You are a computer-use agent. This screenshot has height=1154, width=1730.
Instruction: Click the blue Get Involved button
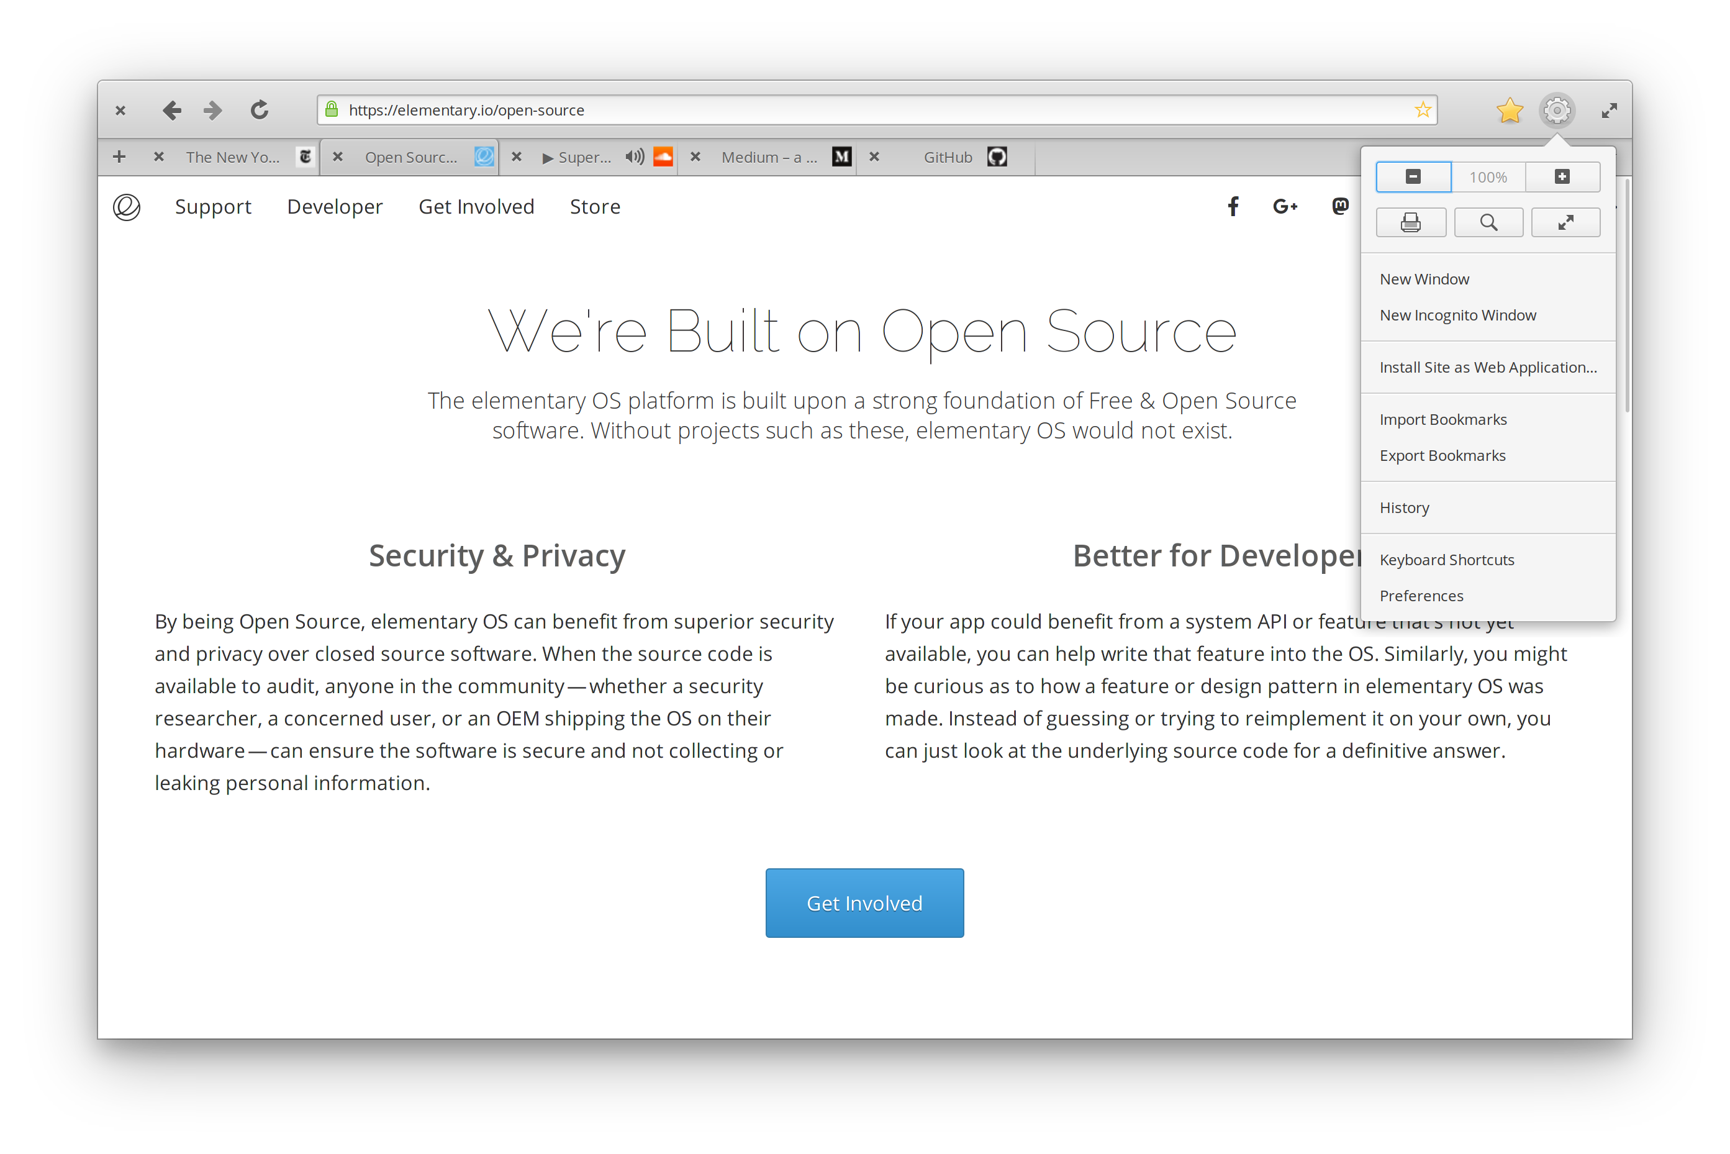864,902
